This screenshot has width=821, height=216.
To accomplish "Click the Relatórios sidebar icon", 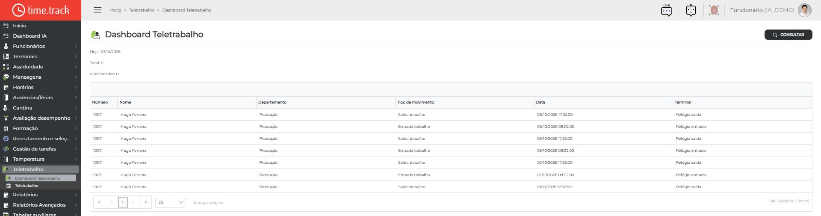I will 6,195.
